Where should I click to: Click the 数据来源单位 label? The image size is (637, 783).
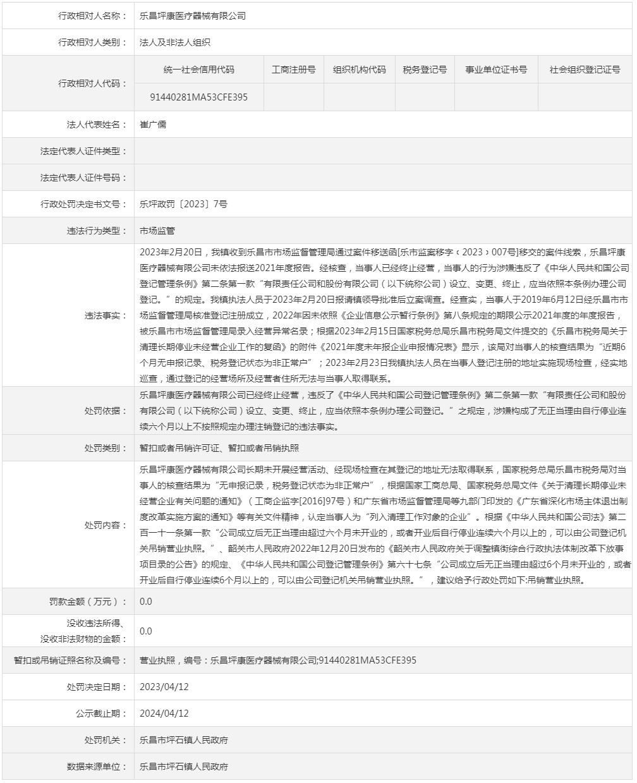click(97, 767)
